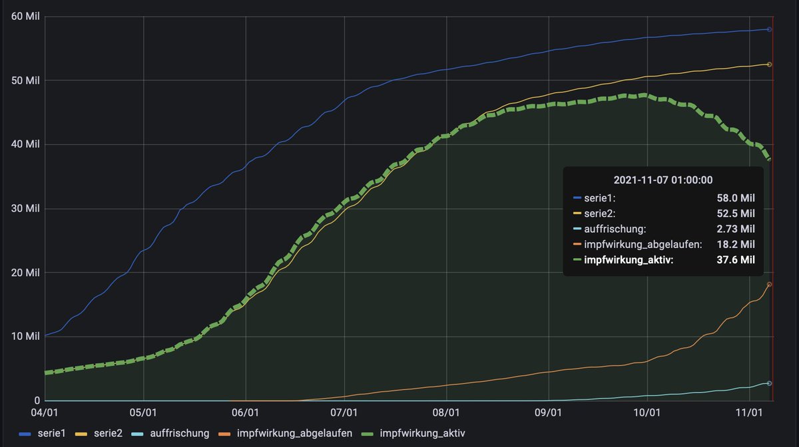Toggle impfwirkung_aktiv series in the legend
Viewport: 799px width, 447px height.
(x=423, y=434)
